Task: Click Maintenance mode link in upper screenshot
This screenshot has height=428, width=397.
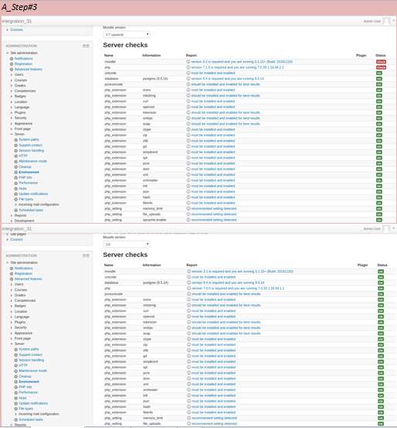Action: pyautogui.click(x=32, y=161)
